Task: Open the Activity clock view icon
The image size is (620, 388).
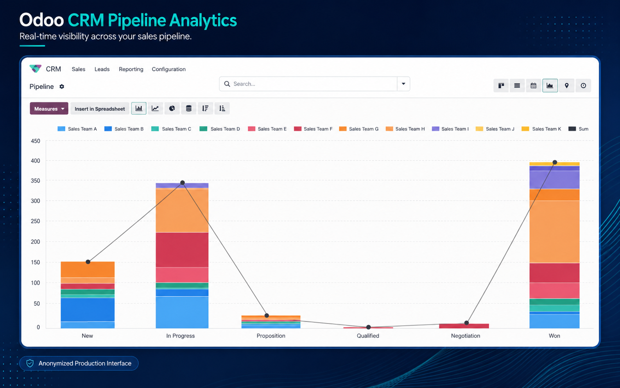Action: click(x=583, y=86)
